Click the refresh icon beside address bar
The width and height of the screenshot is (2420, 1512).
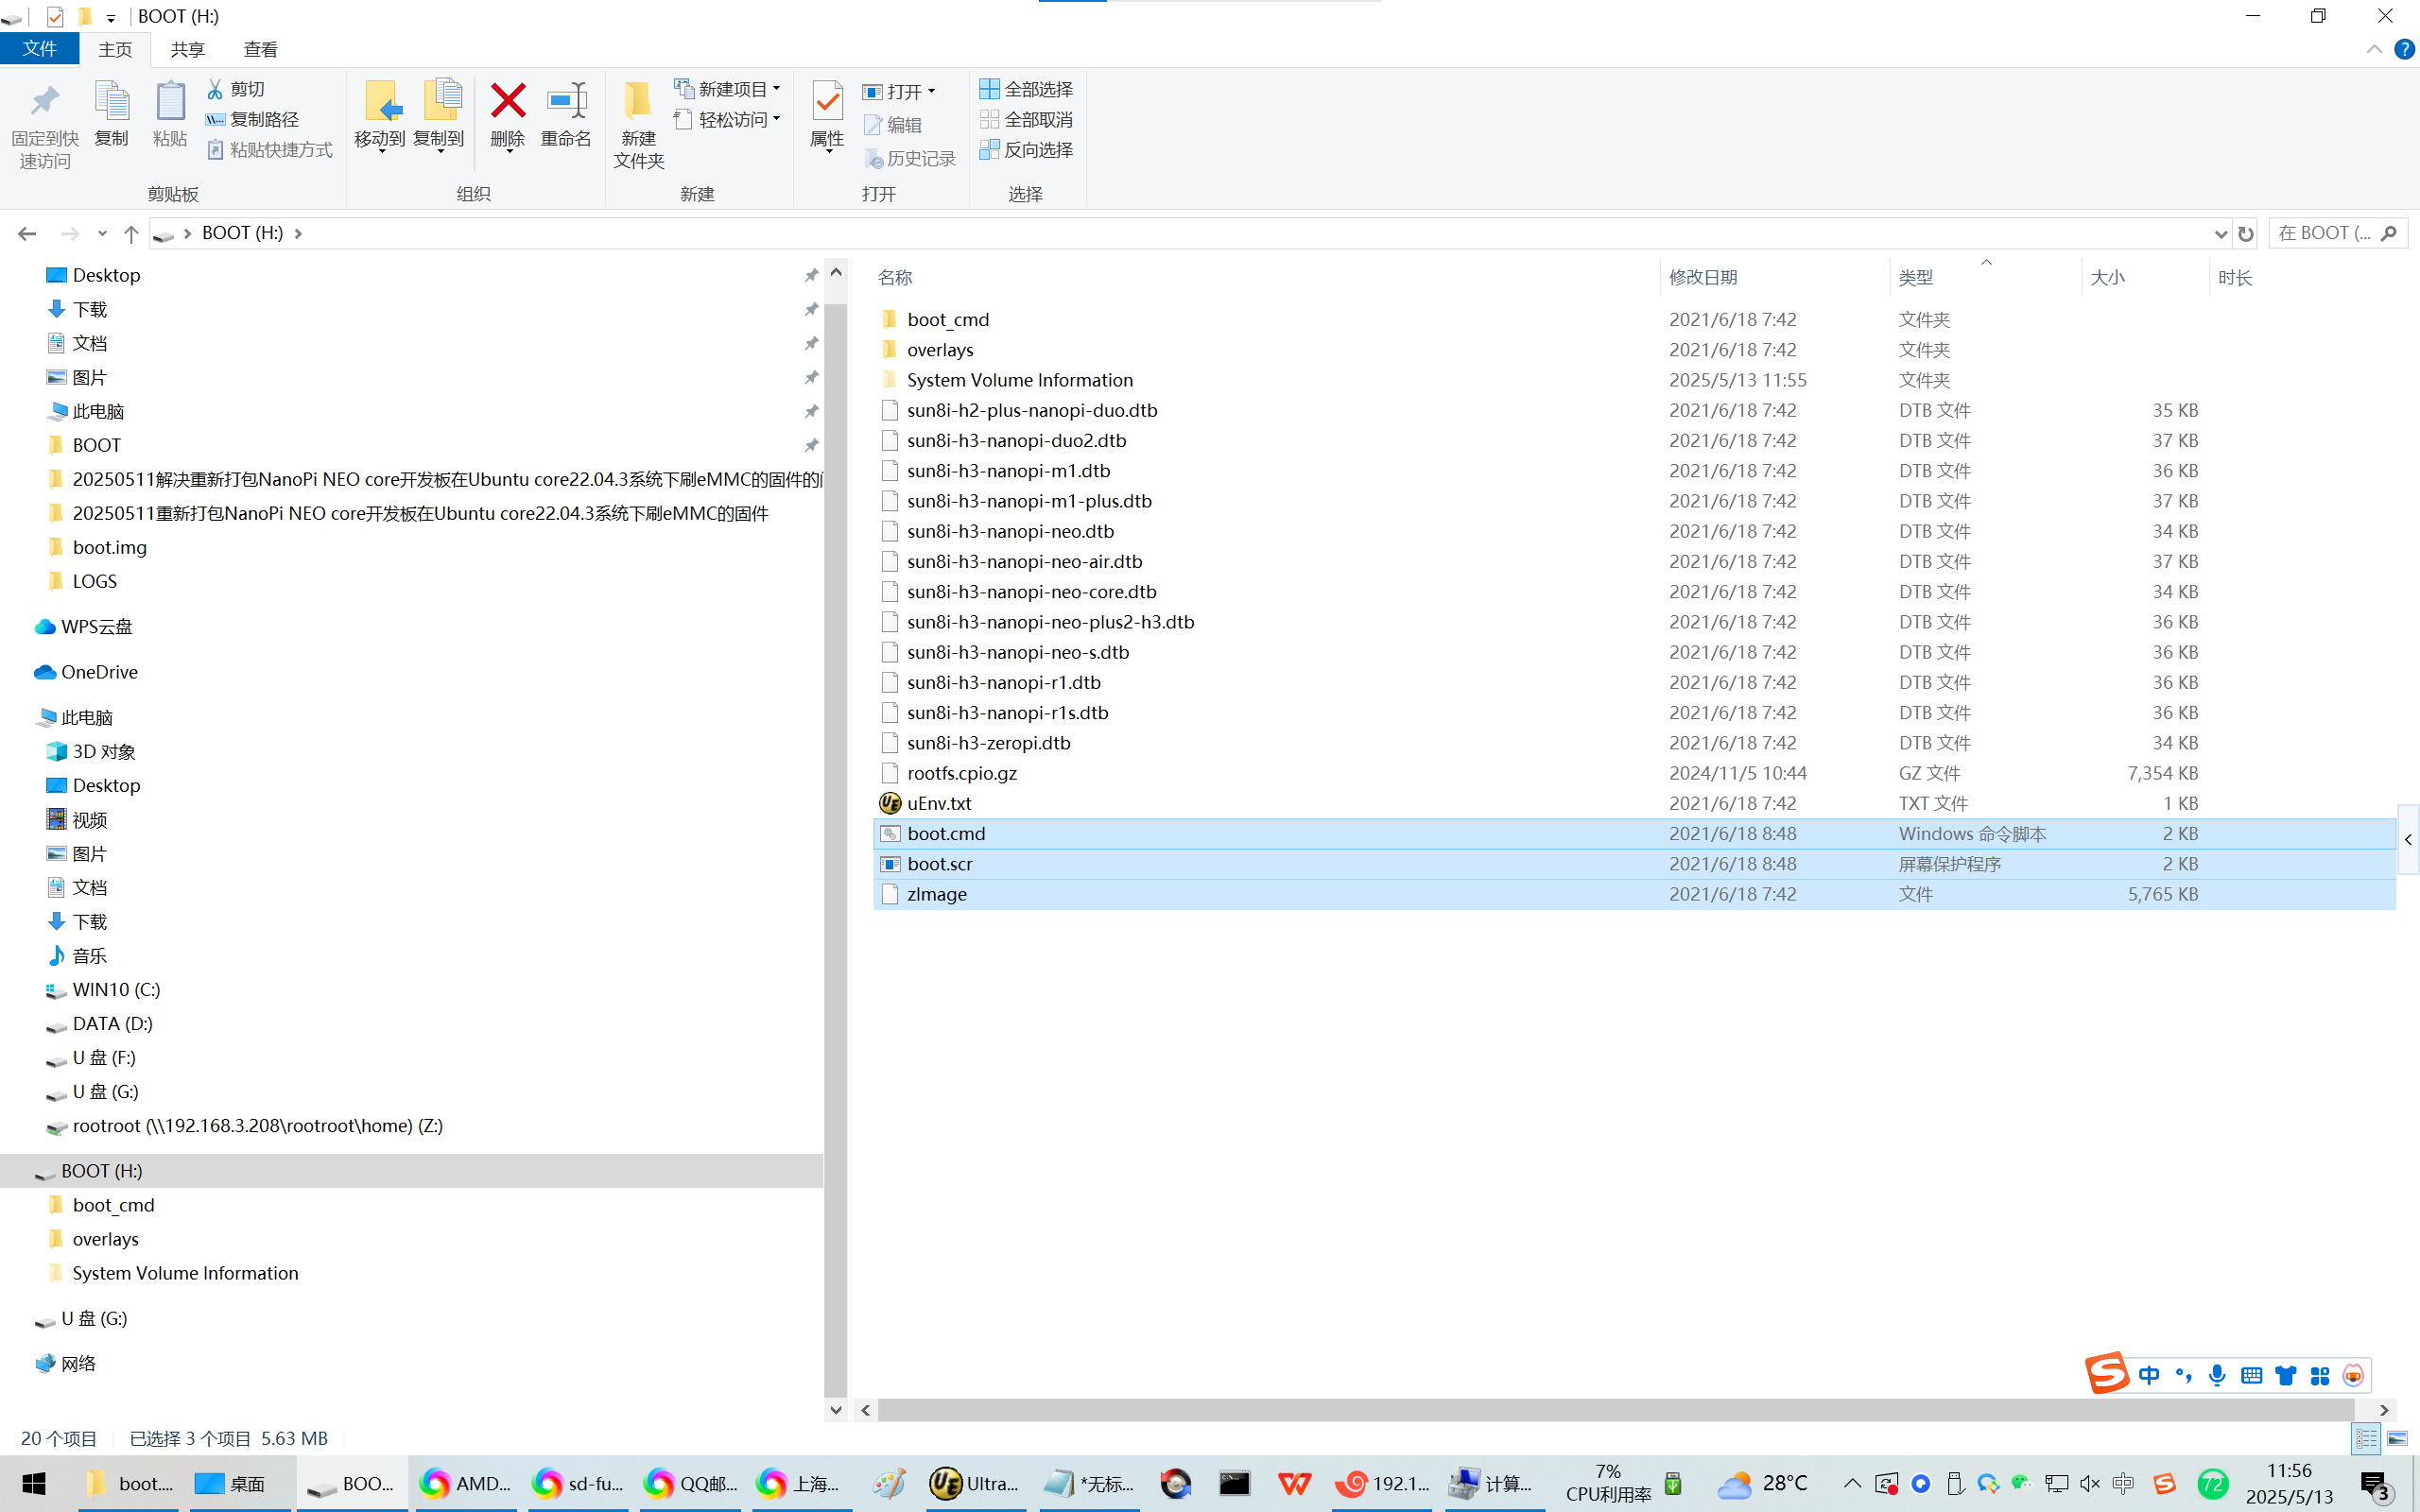pos(2246,234)
